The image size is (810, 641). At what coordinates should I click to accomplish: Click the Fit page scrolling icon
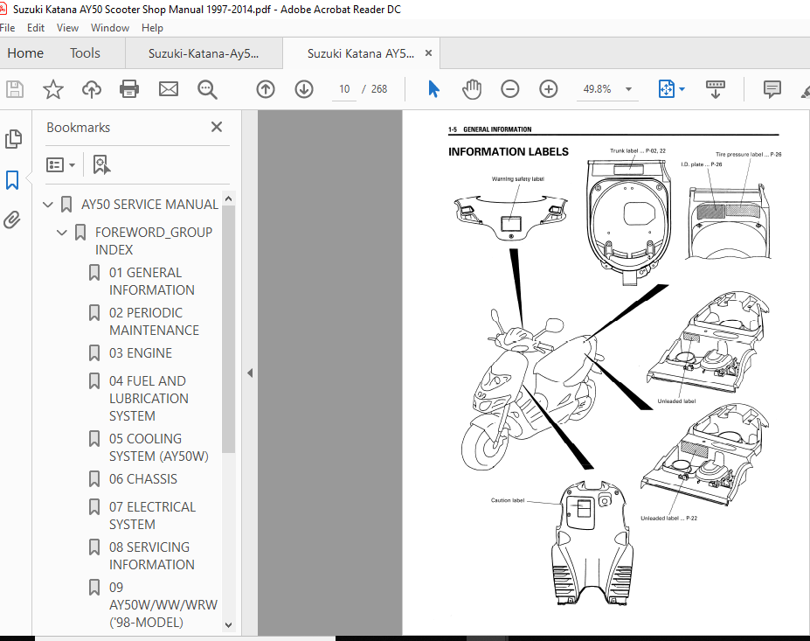[667, 89]
